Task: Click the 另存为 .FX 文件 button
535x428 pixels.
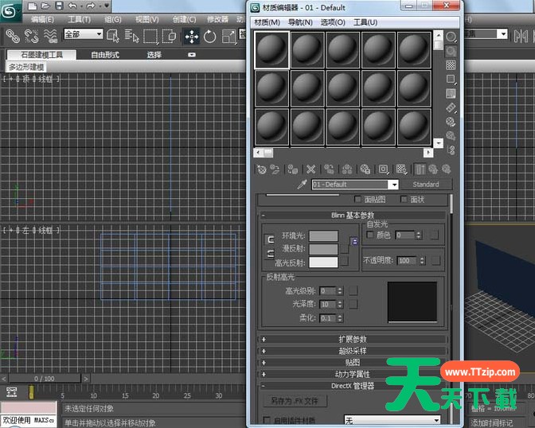Action: coord(295,401)
